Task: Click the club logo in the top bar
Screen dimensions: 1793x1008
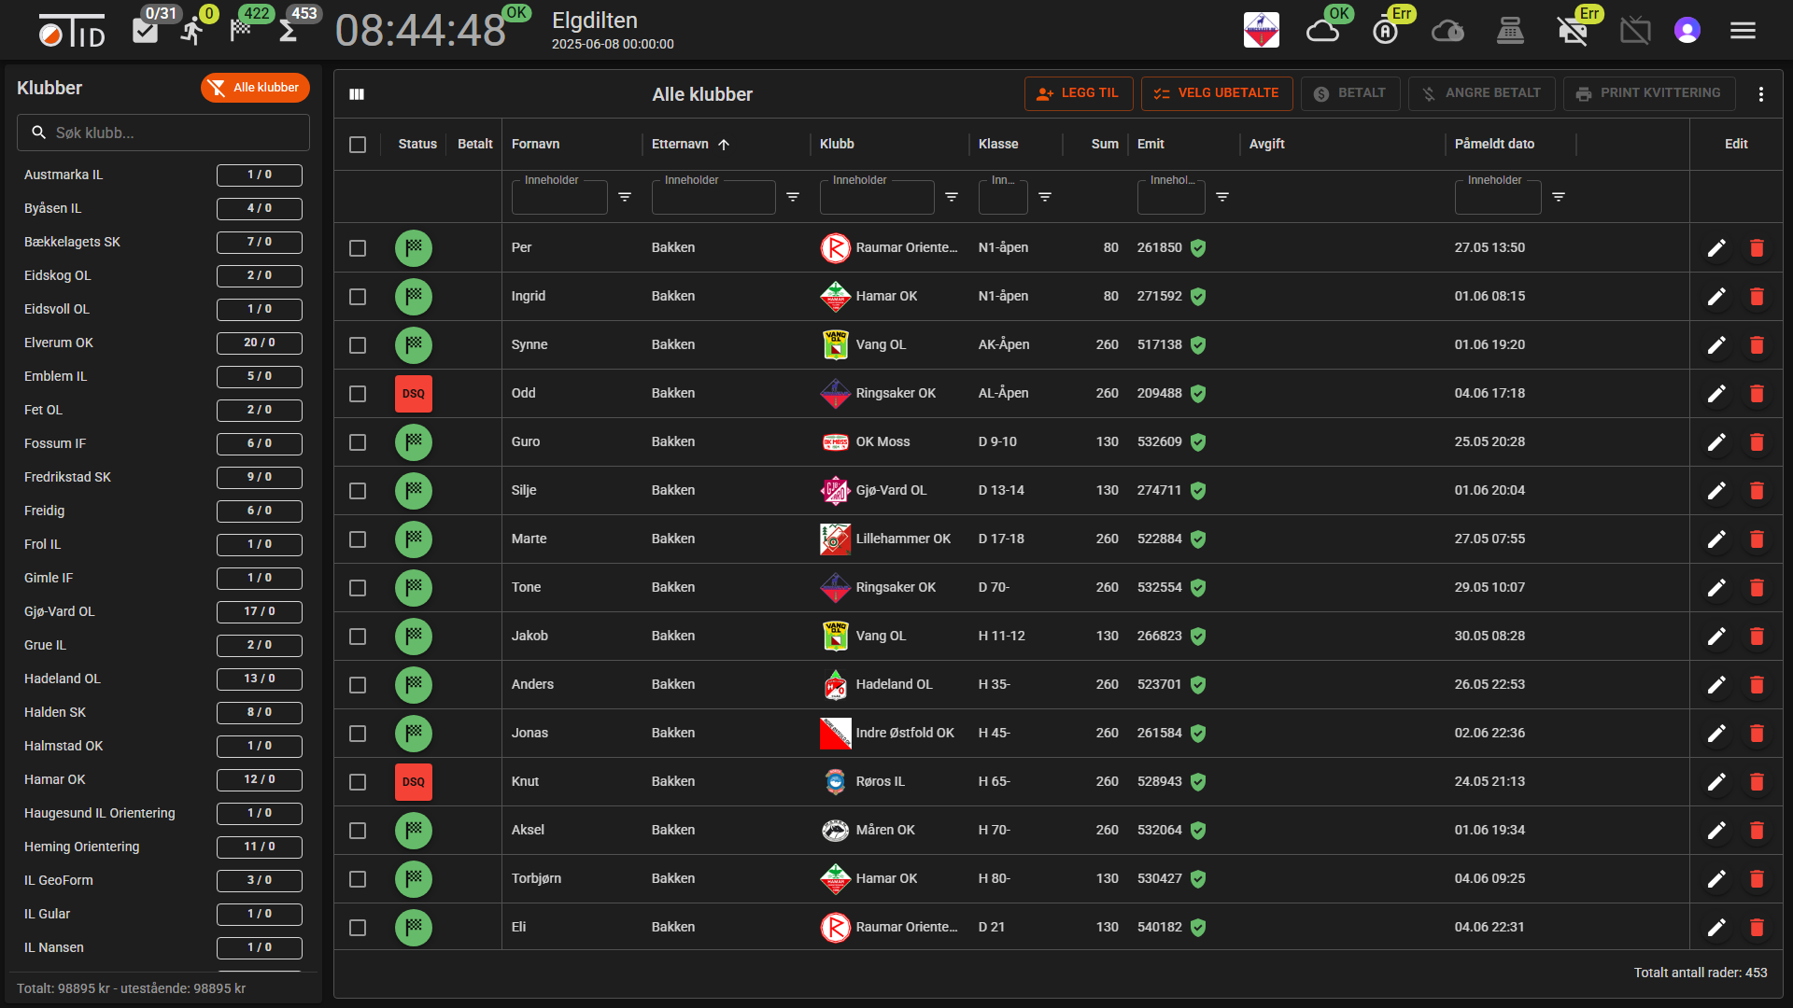Action: coord(1262,31)
